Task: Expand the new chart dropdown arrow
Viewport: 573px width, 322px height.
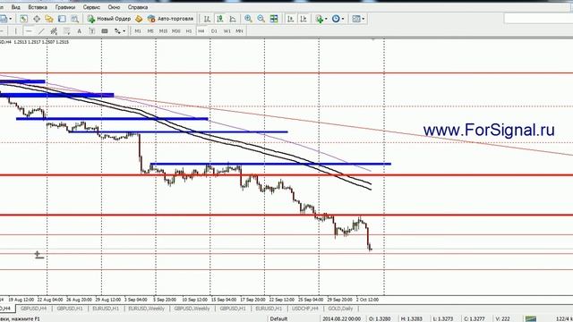Action: tap(10, 19)
